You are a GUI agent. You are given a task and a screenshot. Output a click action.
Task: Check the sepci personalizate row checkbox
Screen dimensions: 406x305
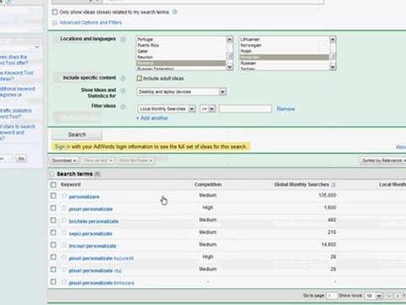pyautogui.click(x=53, y=232)
